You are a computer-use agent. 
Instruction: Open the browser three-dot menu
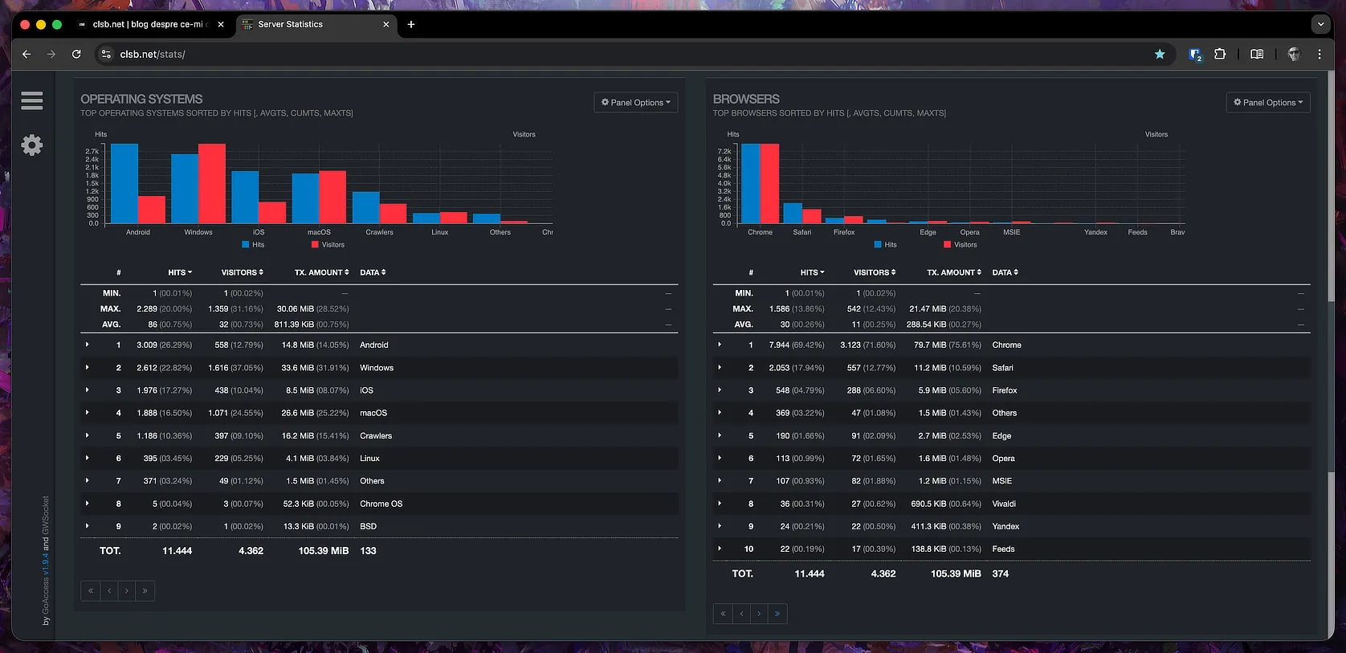pyautogui.click(x=1319, y=55)
